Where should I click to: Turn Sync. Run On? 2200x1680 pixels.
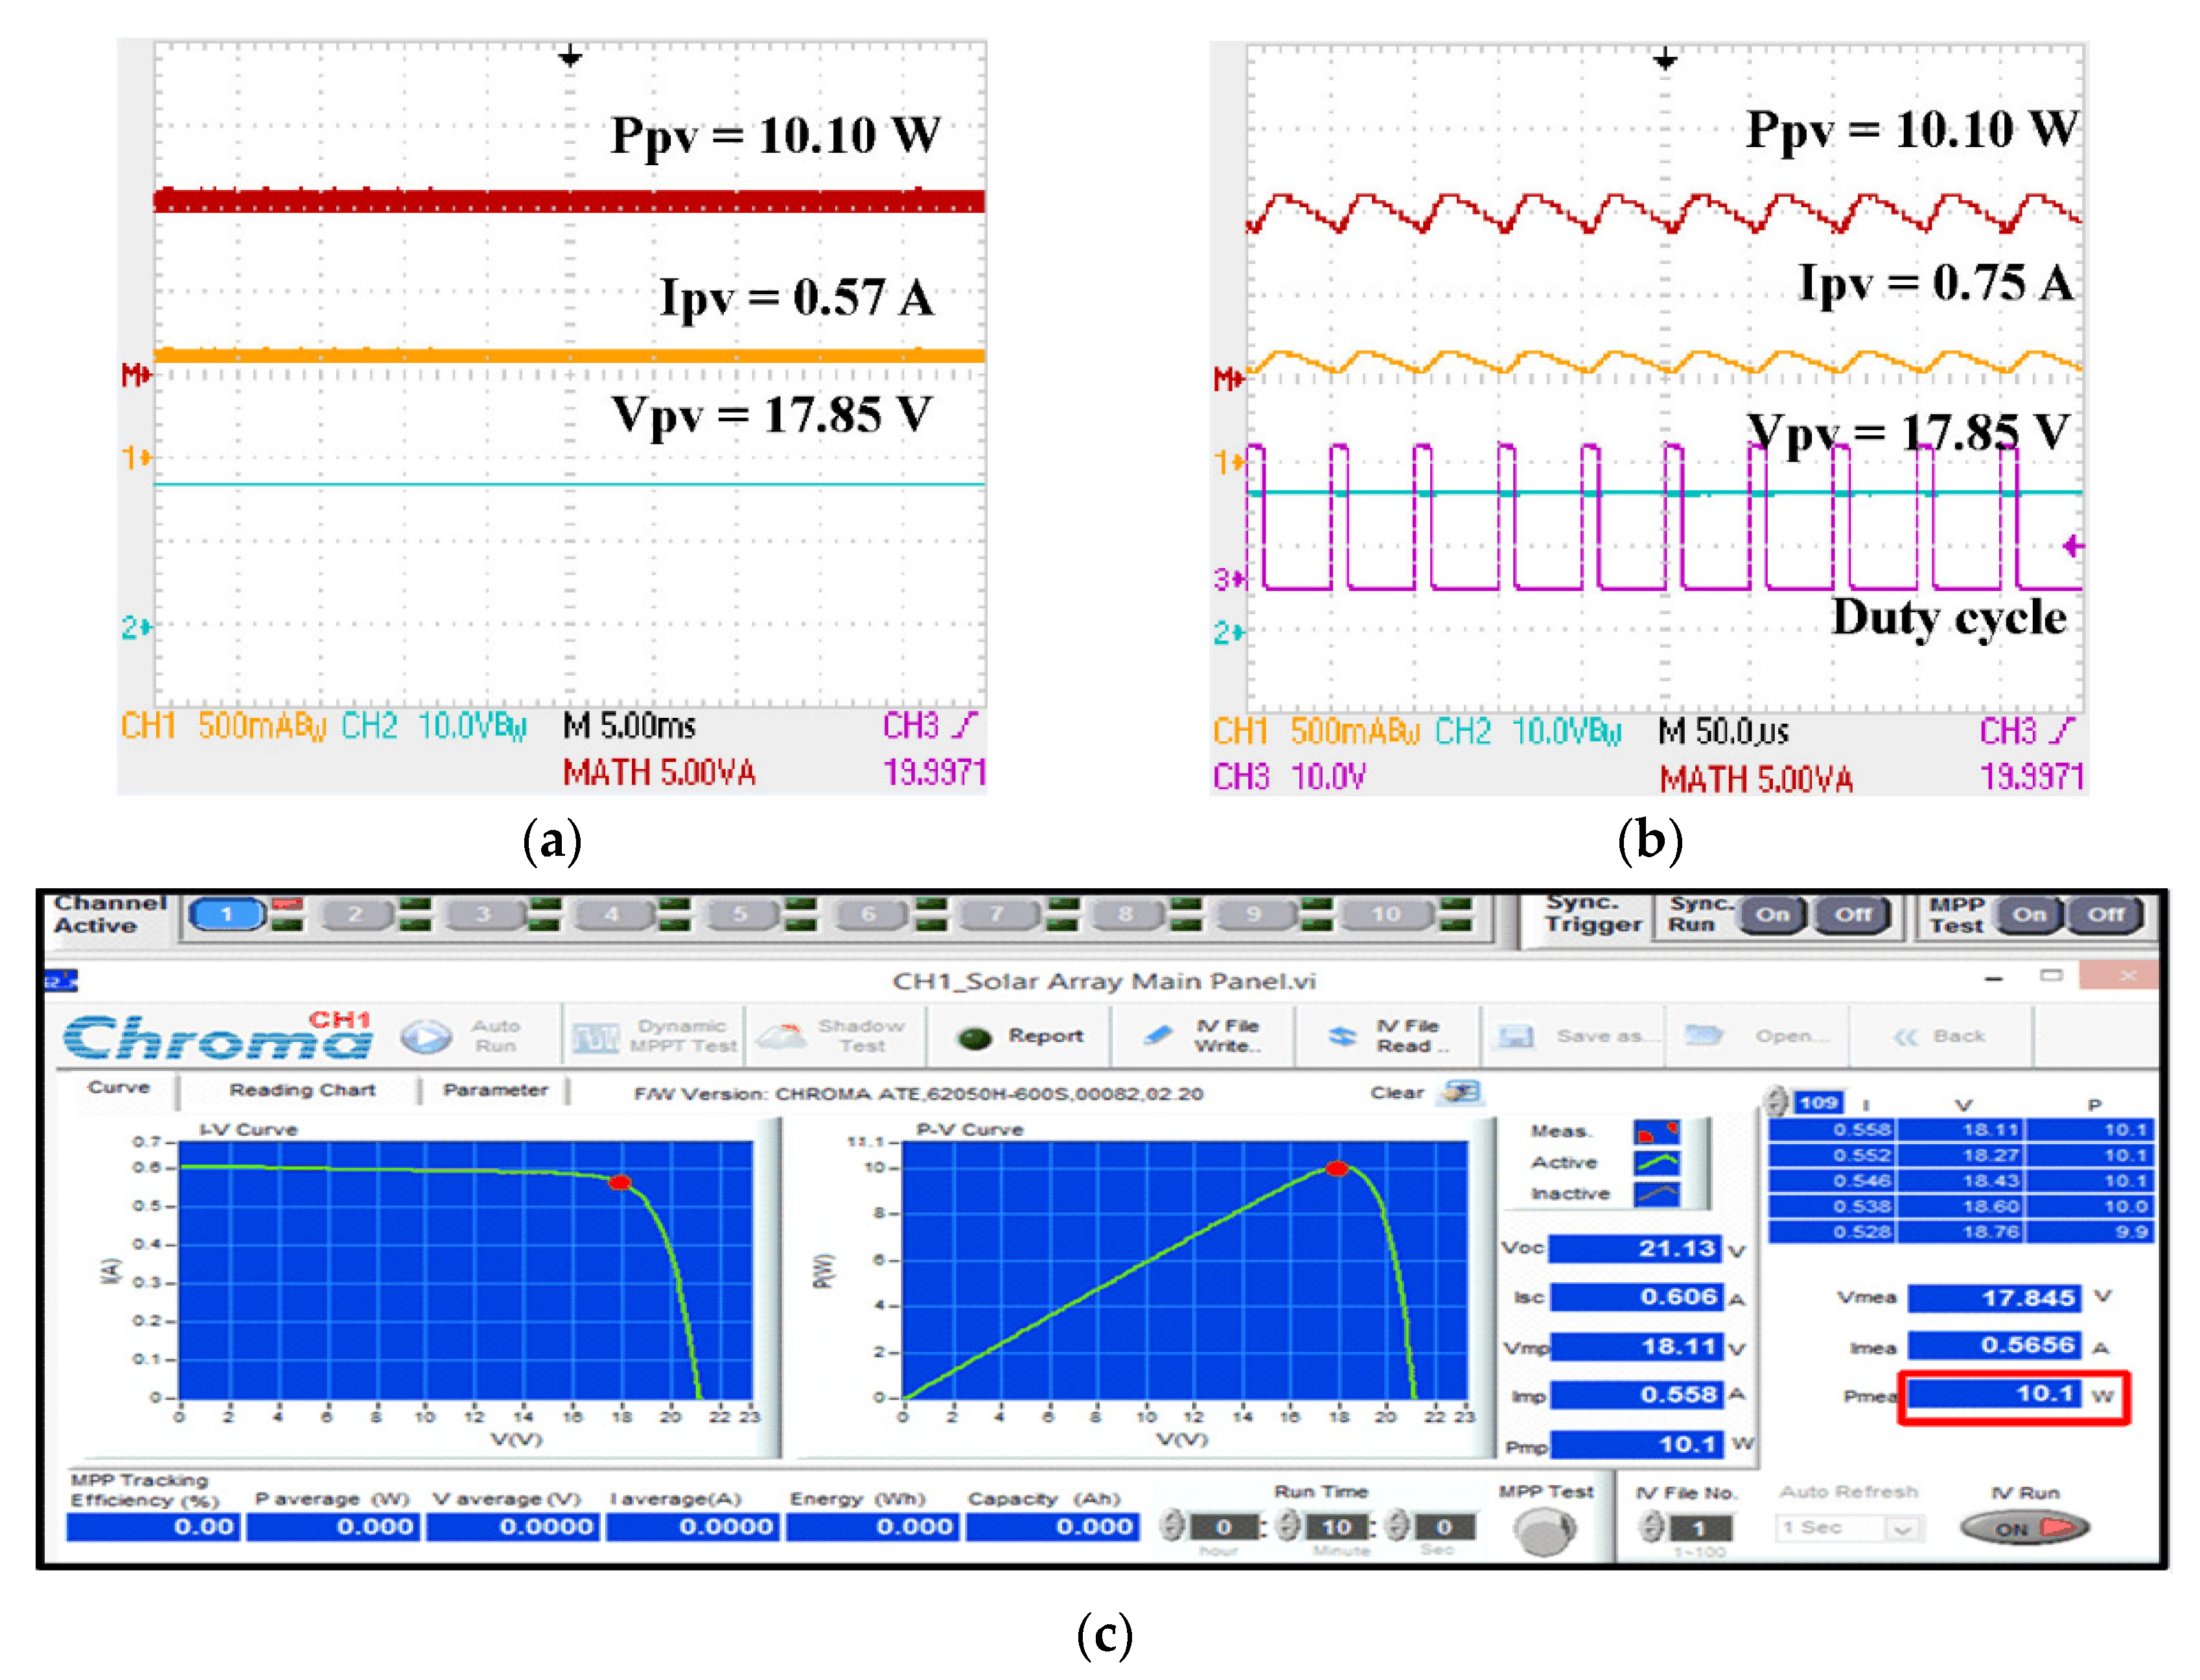(x=1772, y=914)
